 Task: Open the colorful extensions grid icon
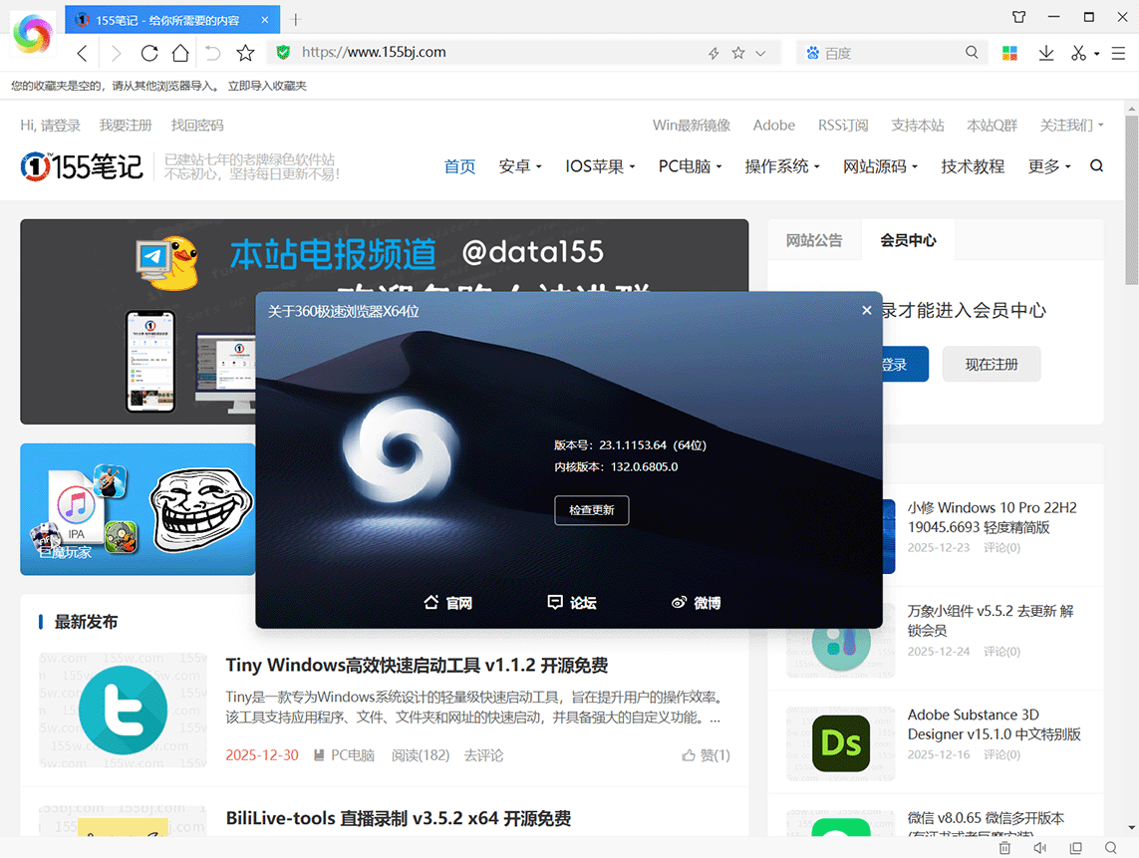click(1009, 53)
